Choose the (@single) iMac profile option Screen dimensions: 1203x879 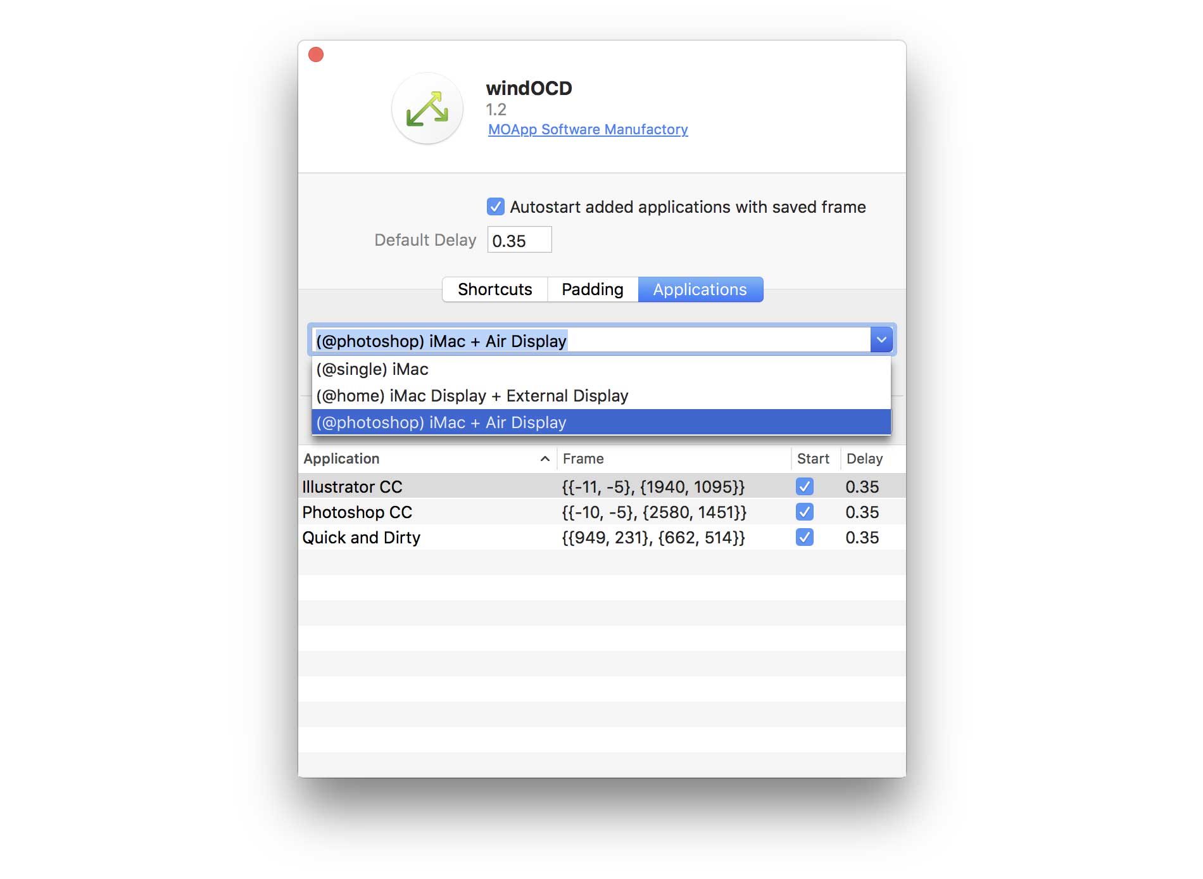[x=601, y=369]
